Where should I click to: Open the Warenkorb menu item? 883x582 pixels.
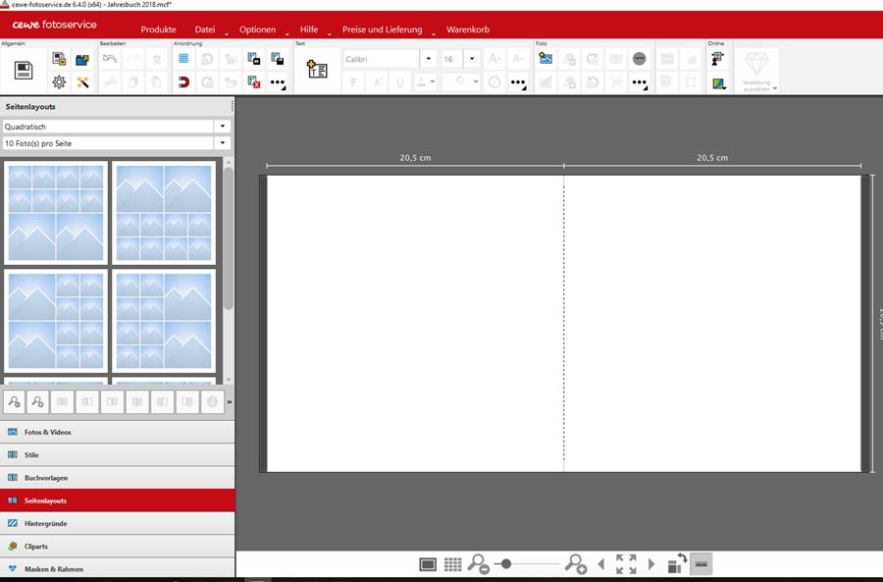[x=467, y=29]
